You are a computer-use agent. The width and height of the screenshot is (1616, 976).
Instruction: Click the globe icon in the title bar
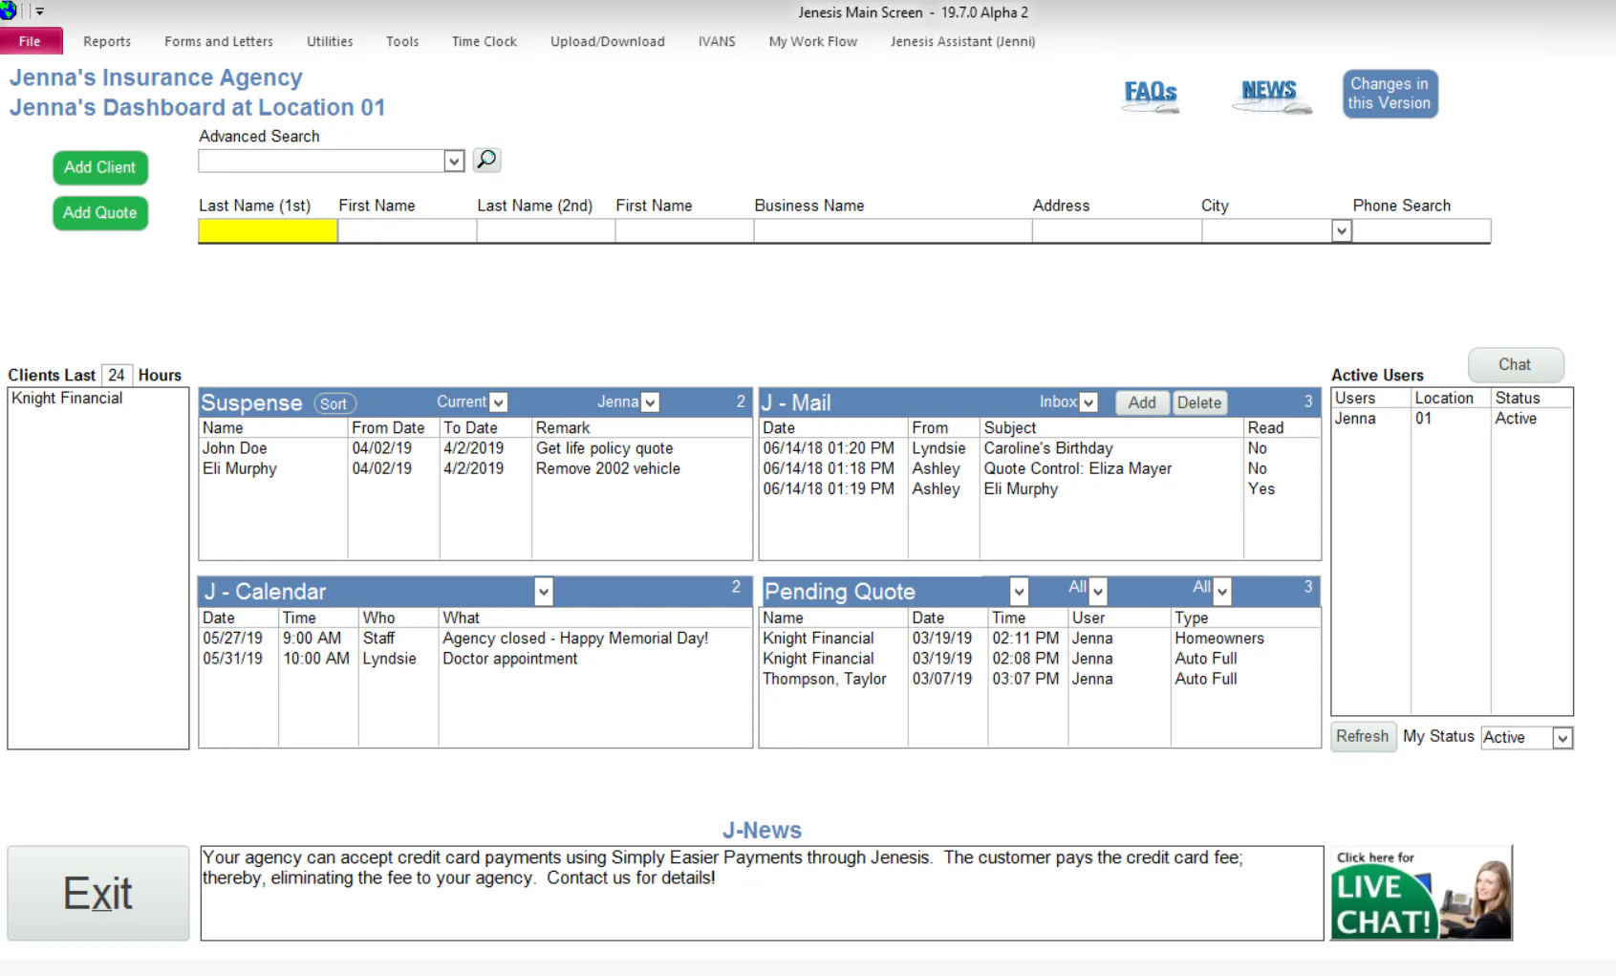(9, 11)
